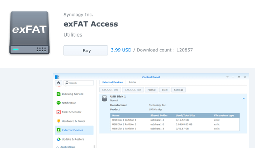
Task: Click the Used/Total Size column header
Action: click(x=185, y=115)
